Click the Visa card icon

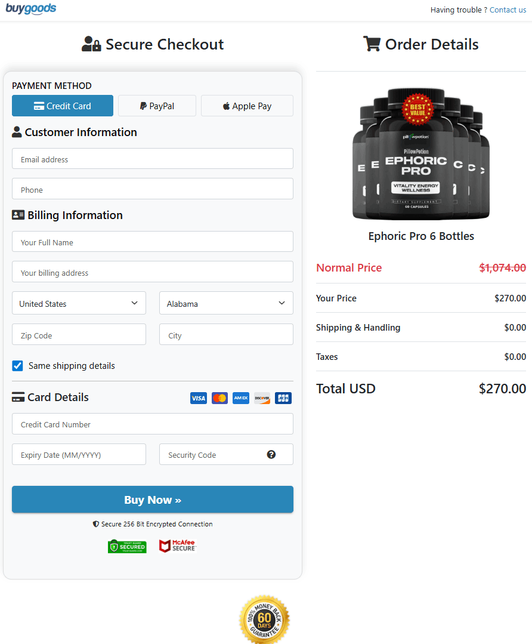198,398
